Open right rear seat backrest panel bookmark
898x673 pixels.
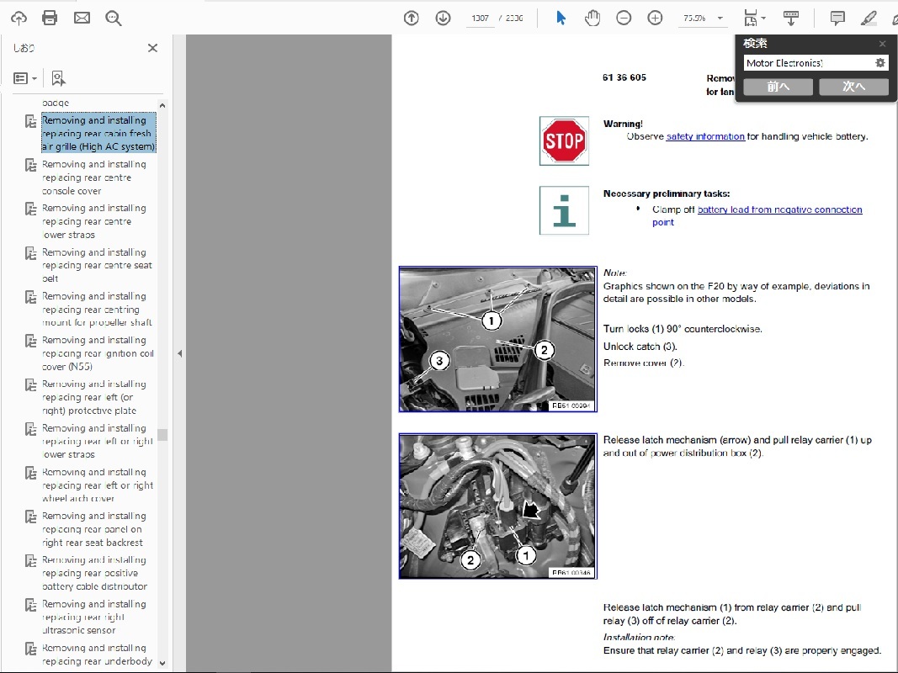coord(94,529)
